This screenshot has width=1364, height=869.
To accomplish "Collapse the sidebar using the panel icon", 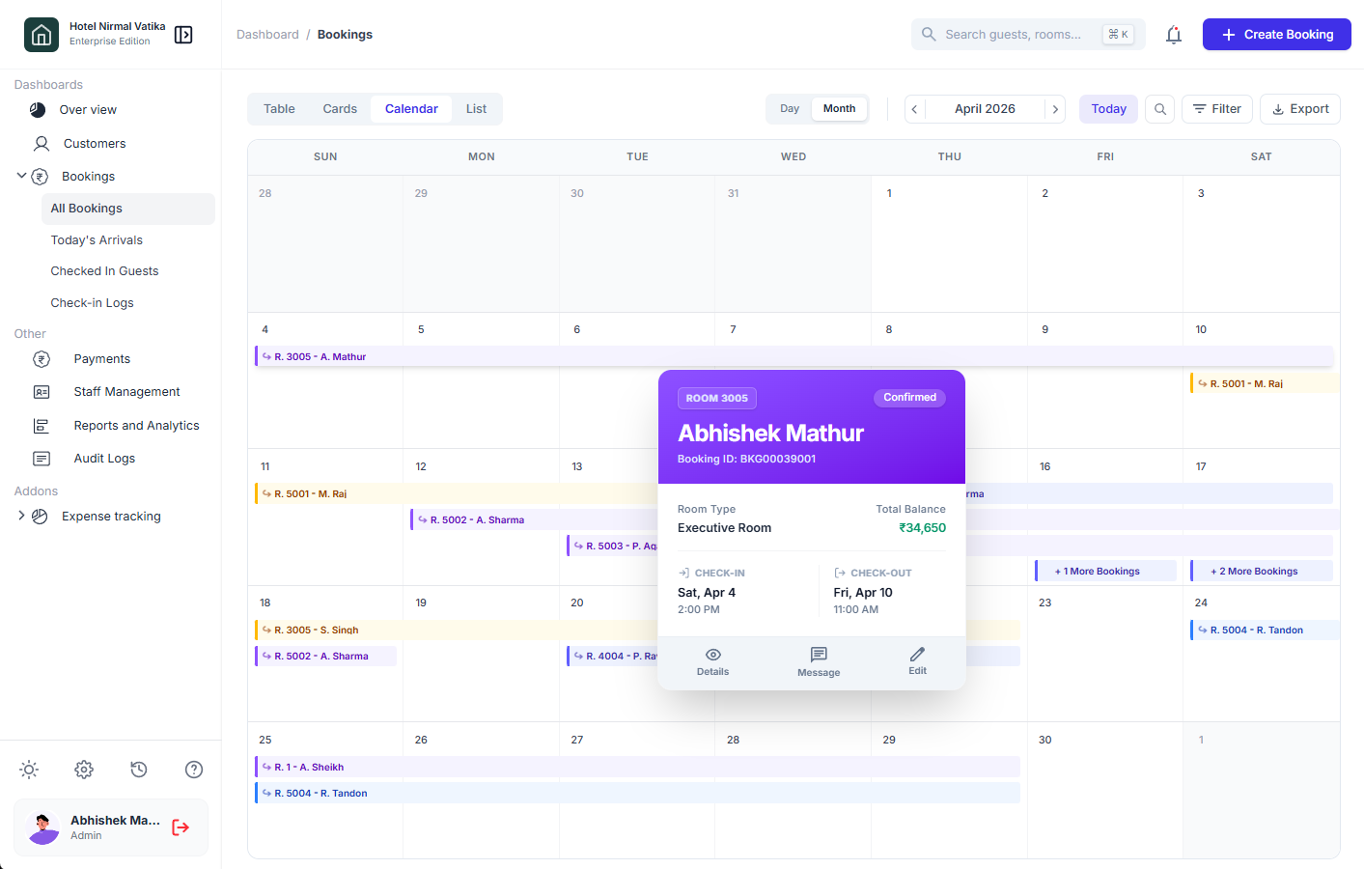I will coord(183,35).
